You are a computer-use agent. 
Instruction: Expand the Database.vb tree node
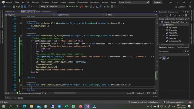pos(163,36)
